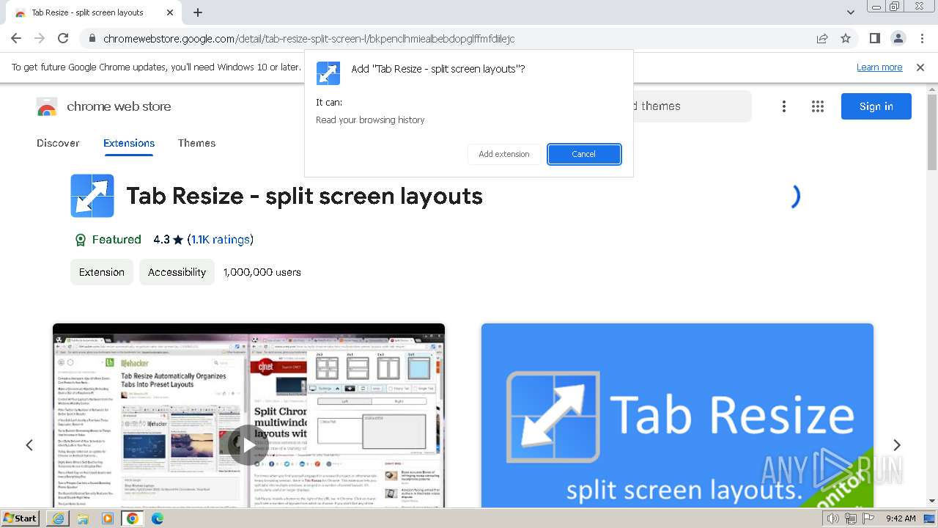The width and height of the screenshot is (938, 528).
Task: Open the Chrome profile avatar
Action: (x=898, y=39)
